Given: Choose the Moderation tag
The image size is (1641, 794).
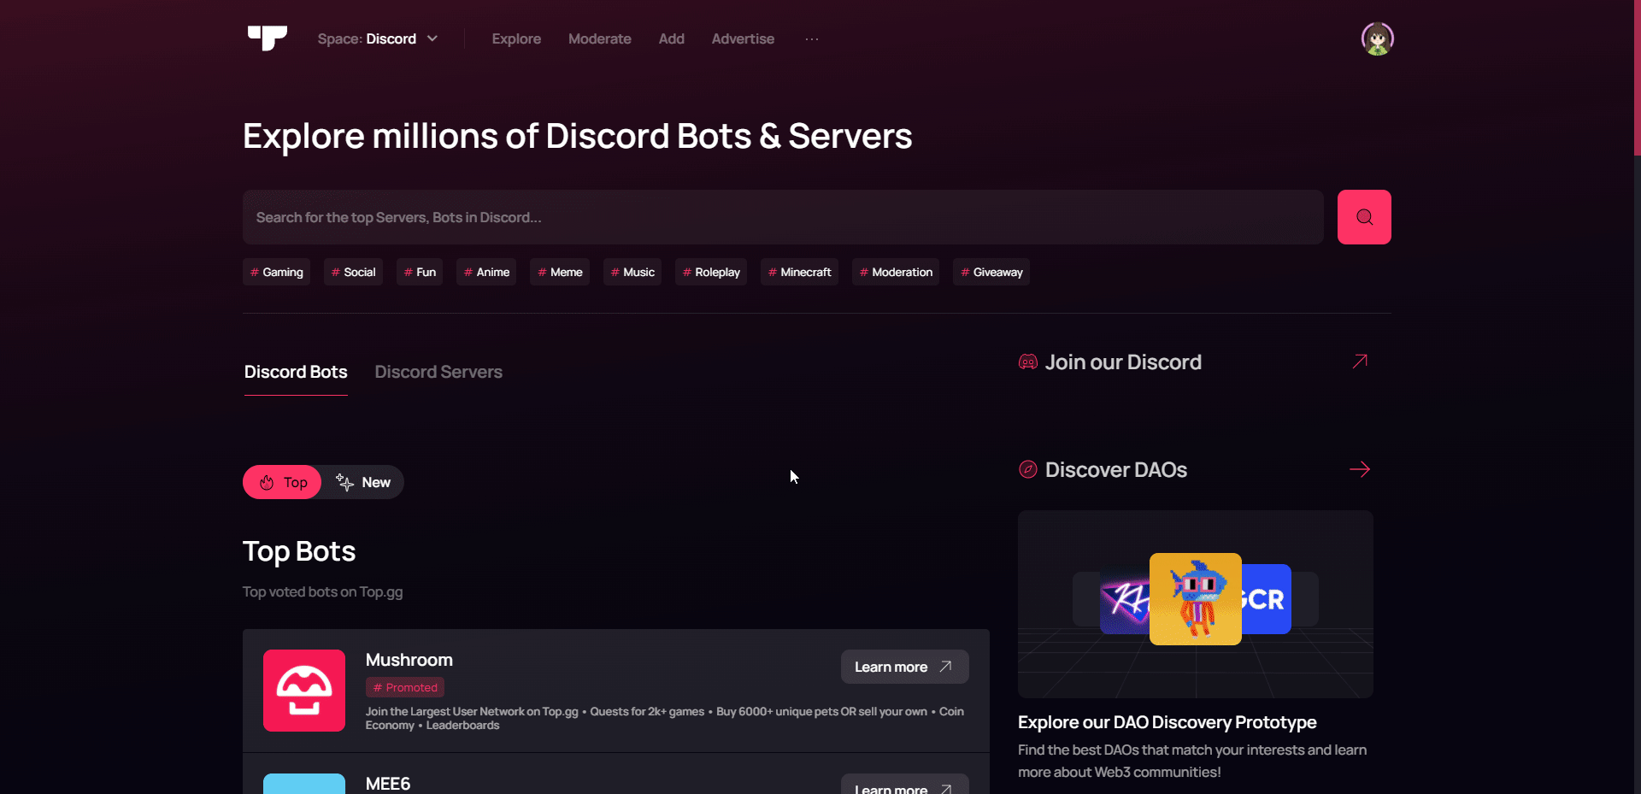Looking at the screenshot, I should [x=895, y=272].
